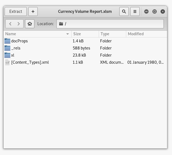
Task: Select the [Content_Types].xml file icon
Action: pyautogui.click(x=7, y=62)
